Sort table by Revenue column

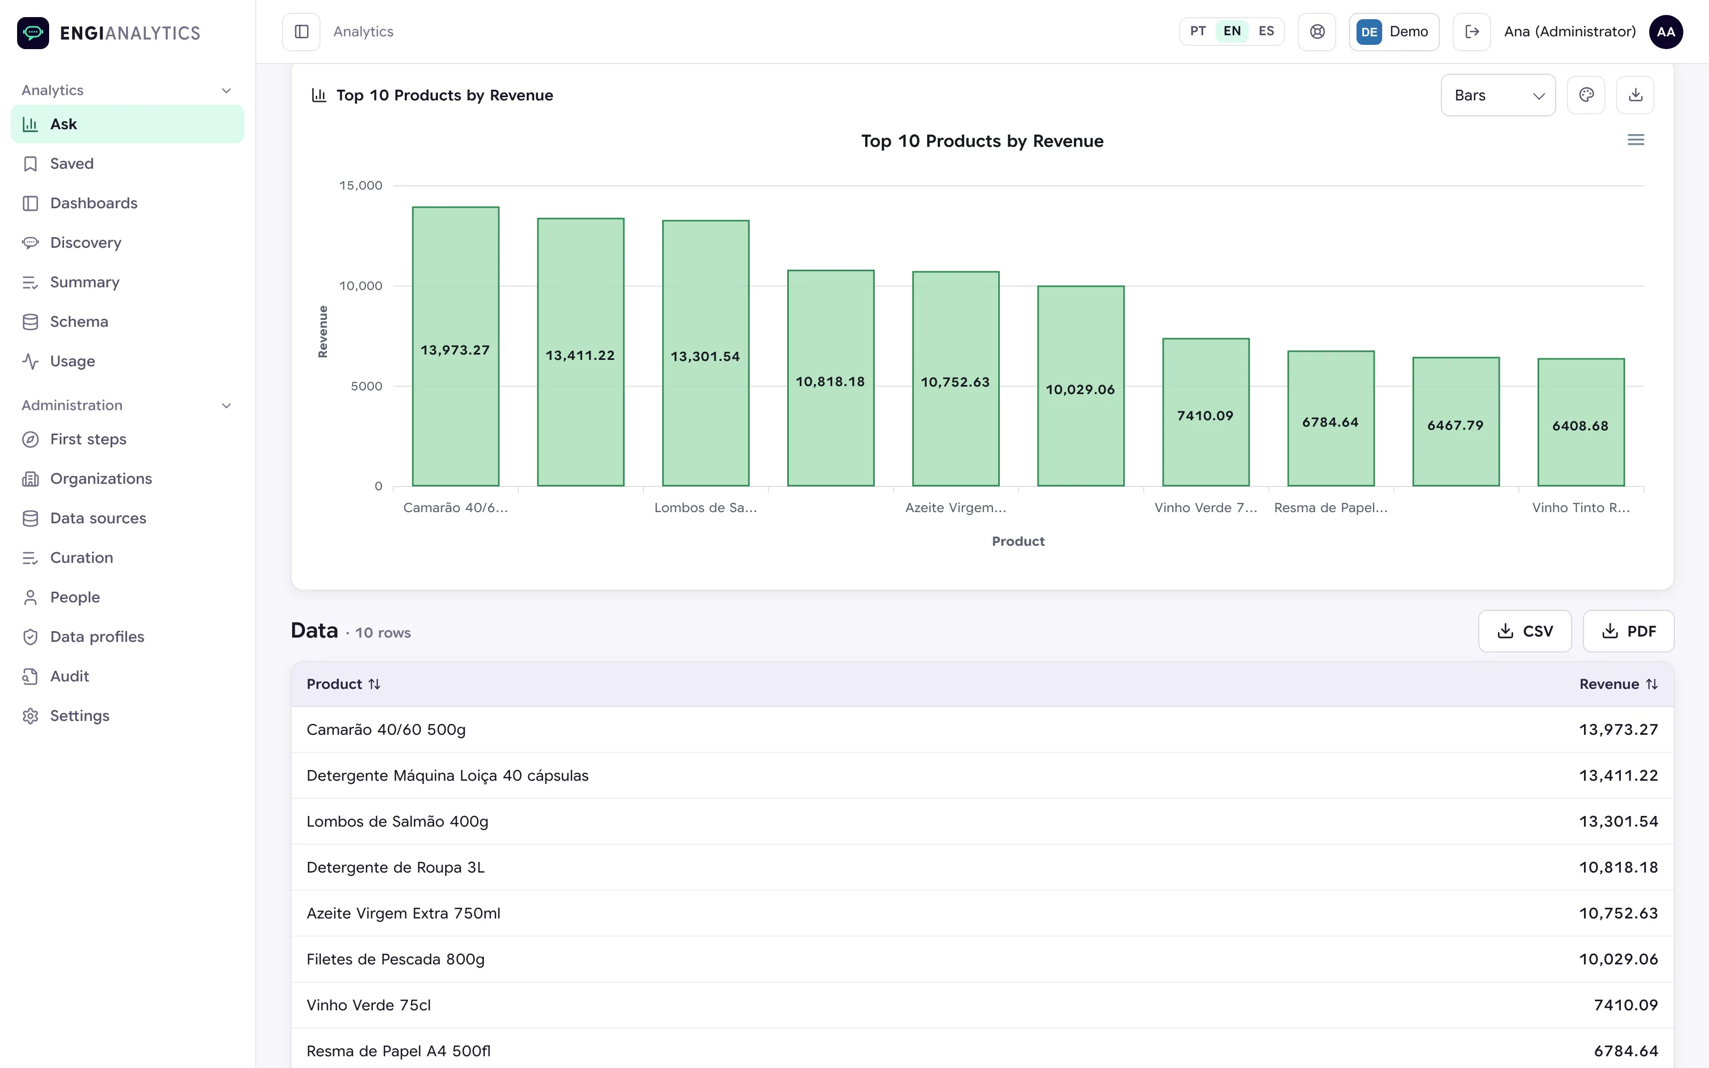(x=1619, y=684)
